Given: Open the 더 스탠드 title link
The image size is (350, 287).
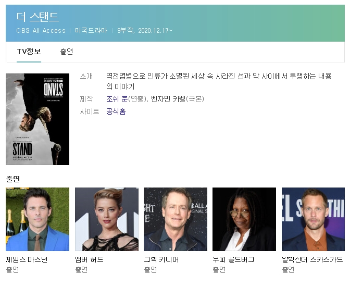Looking at the screenshot, I should coord(37,17).
